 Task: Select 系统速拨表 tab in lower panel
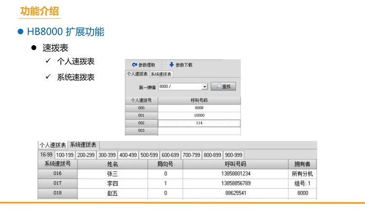click(83, 145)
